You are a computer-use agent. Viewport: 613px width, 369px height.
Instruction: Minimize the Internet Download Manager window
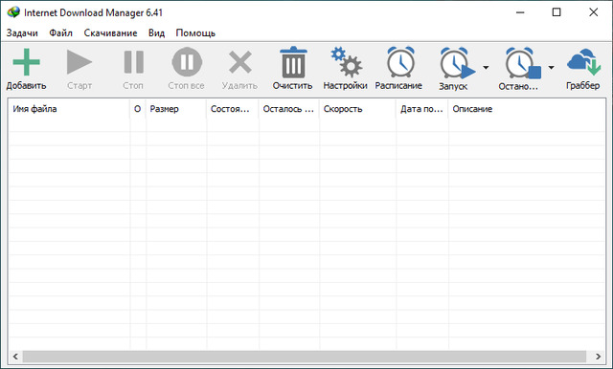click(520, 12)
